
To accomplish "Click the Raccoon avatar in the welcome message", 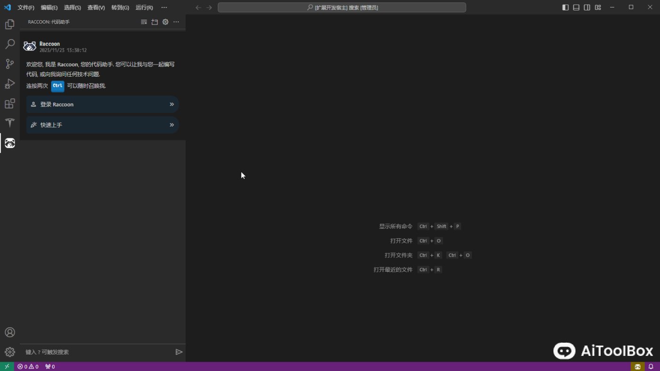I will [x=30, y=46].
